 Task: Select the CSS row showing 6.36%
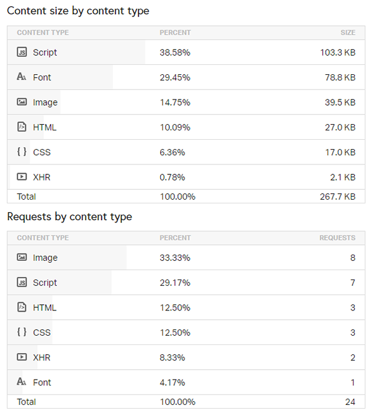[x=186, y=152]
